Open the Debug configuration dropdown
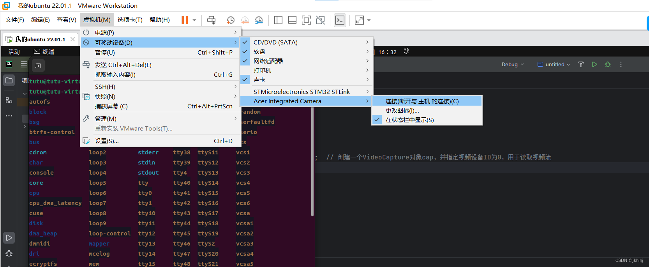The image size is (649, 267). [513, 64]
